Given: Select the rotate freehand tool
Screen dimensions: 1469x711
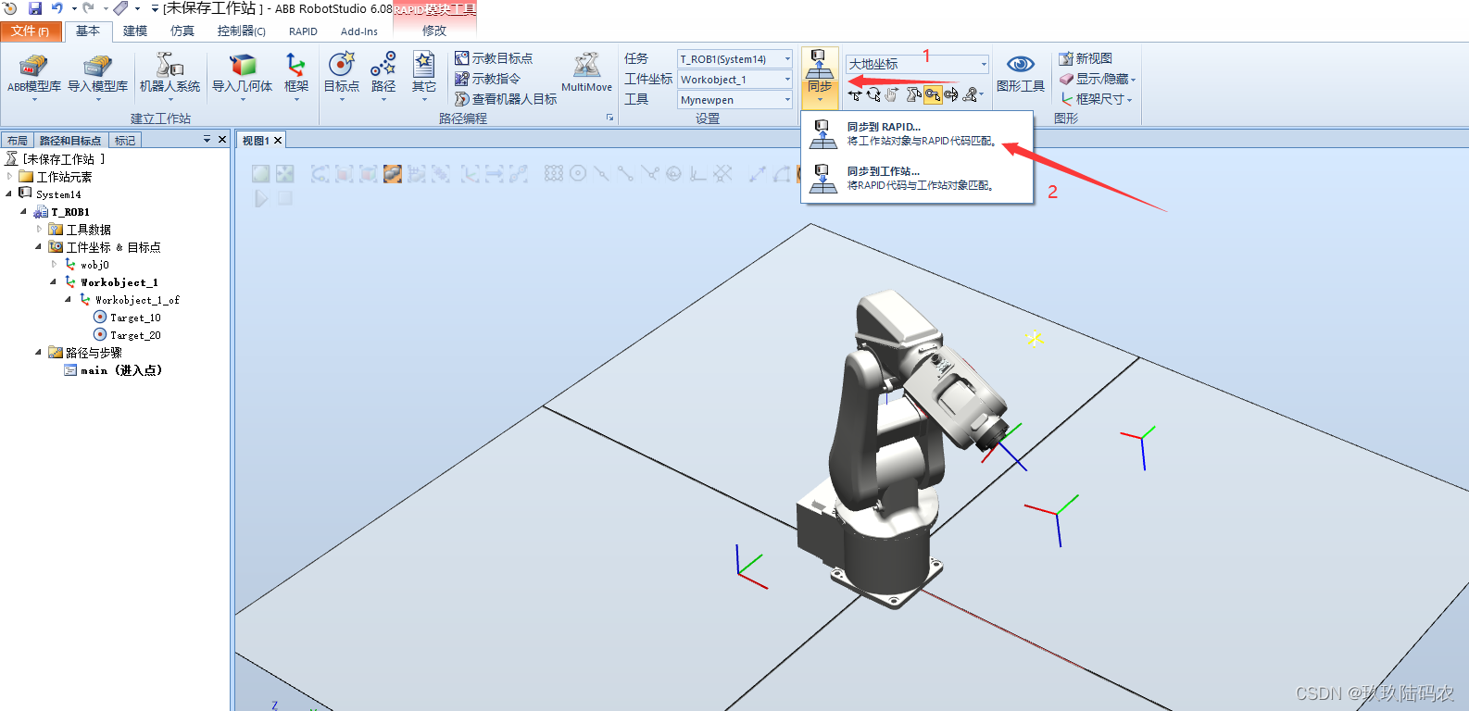Looking at the screenshot, I should [x=873, y=94].
